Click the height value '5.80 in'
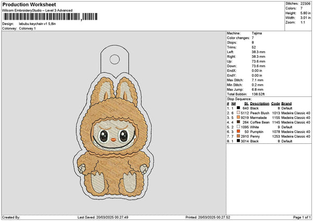313x221 pixels. pyautogui.click(x=305, y=13)
